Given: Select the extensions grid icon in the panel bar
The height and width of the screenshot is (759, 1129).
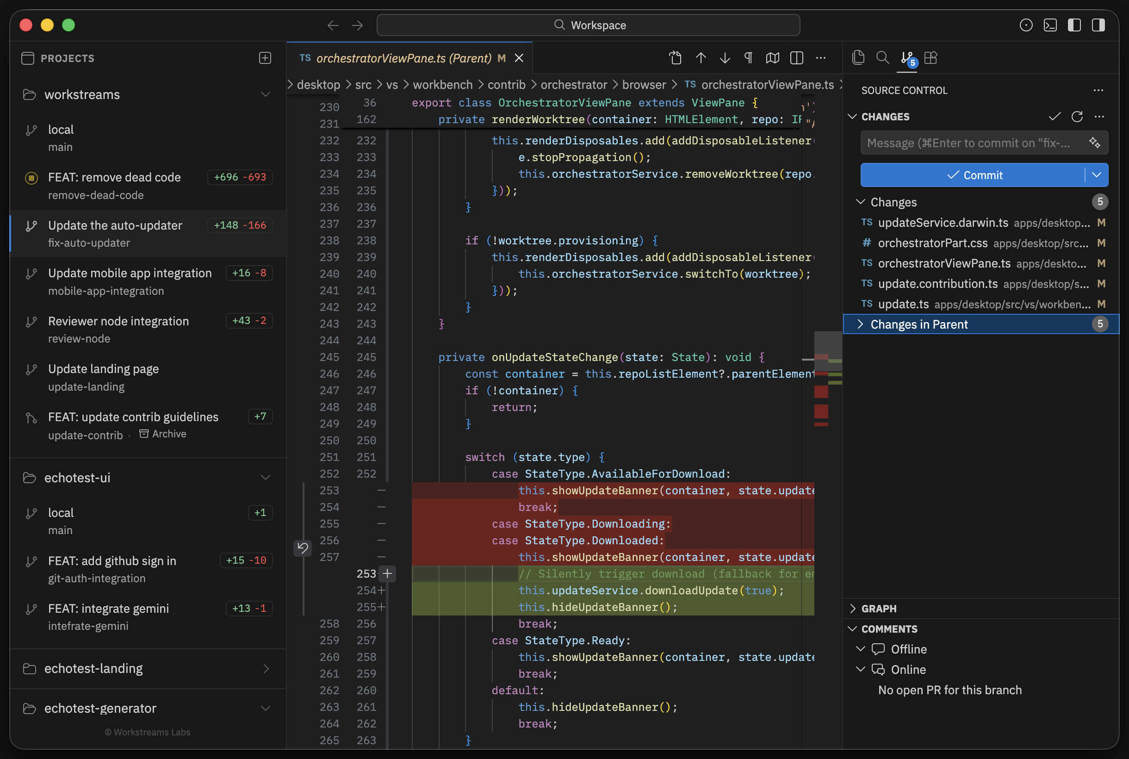Looking at the screenshot, I should [x=931, y=57].
